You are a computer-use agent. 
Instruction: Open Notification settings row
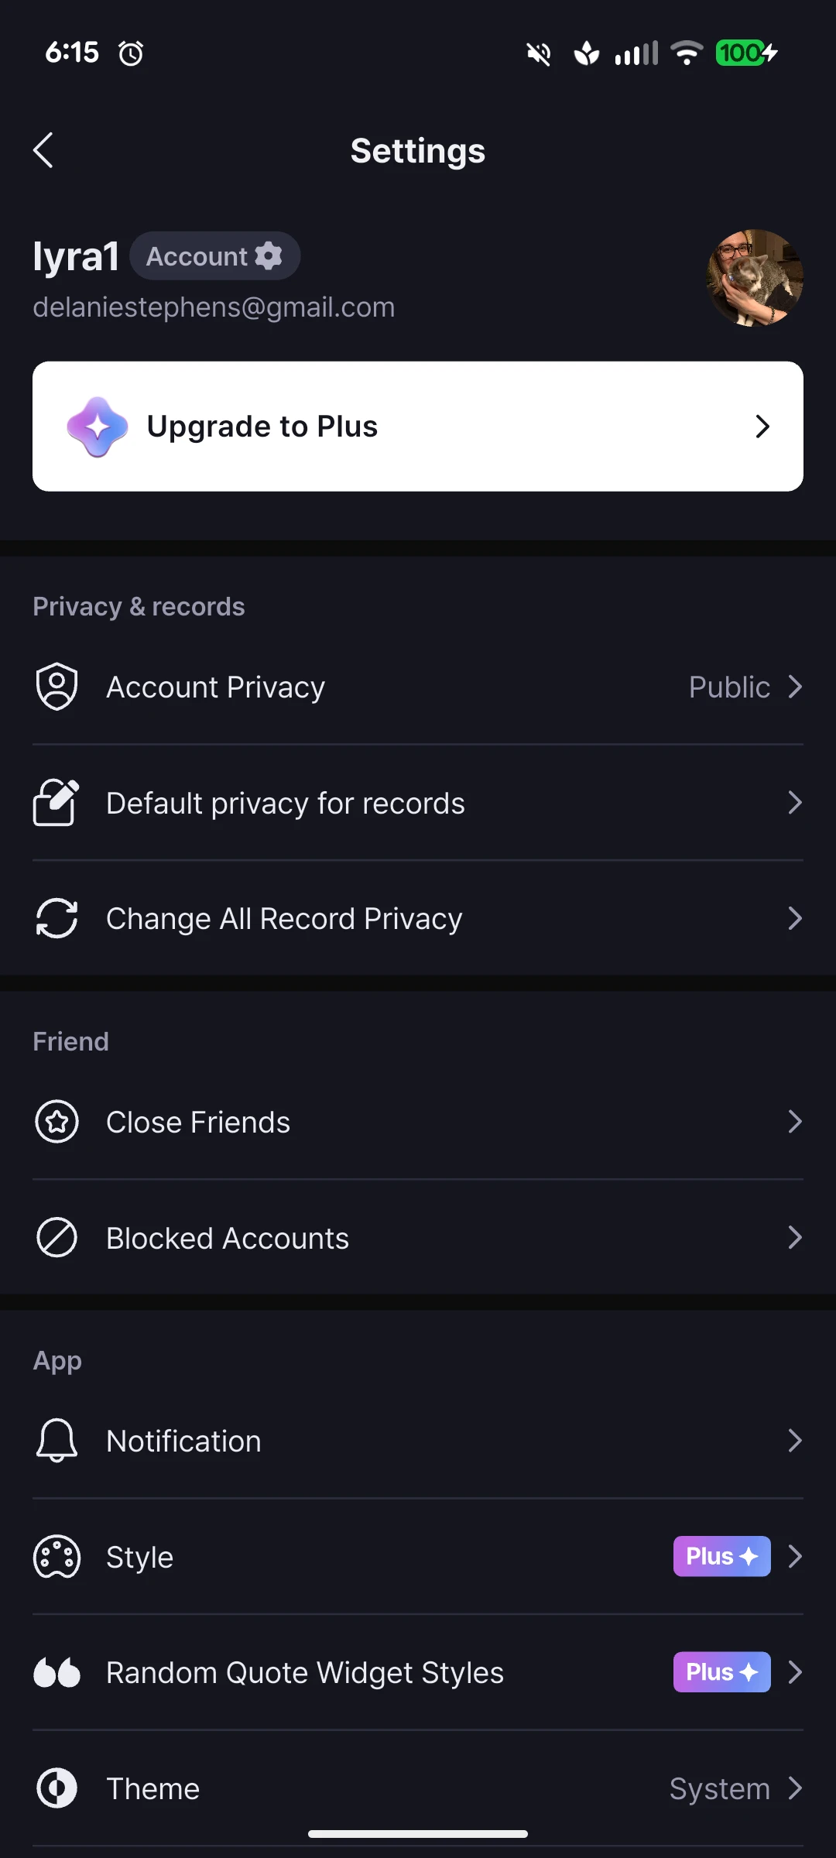(x=418, y=1441)
